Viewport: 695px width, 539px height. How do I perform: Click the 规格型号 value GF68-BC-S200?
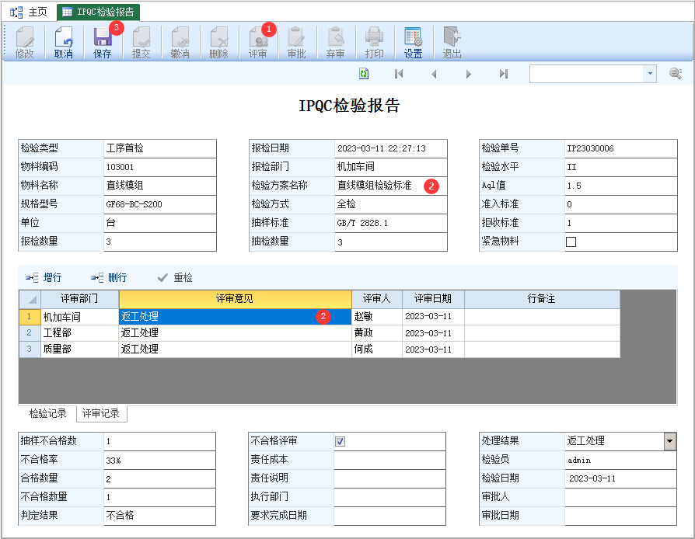coord(134,204)
